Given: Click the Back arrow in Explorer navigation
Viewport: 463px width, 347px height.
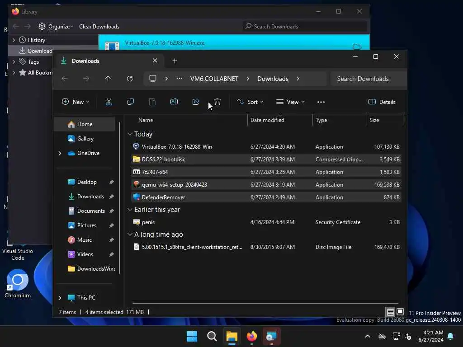Looking at the screenshot, I should (x=64, y=79).
